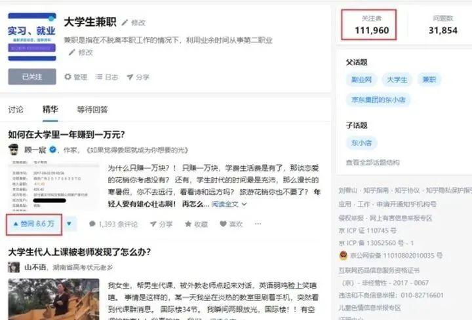Screen dimensions: 472x320
Task: Open question 如何在大学里一年赚到一万元?
Action: point(66,135)
